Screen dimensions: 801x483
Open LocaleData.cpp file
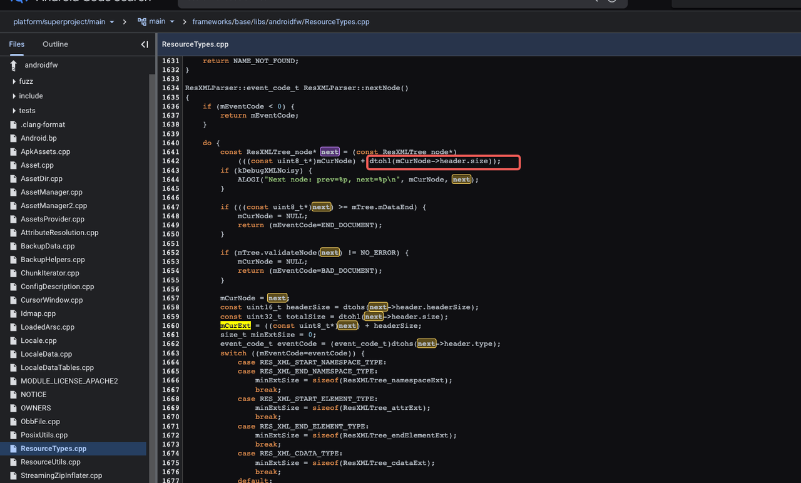click(x=46, y=354)
